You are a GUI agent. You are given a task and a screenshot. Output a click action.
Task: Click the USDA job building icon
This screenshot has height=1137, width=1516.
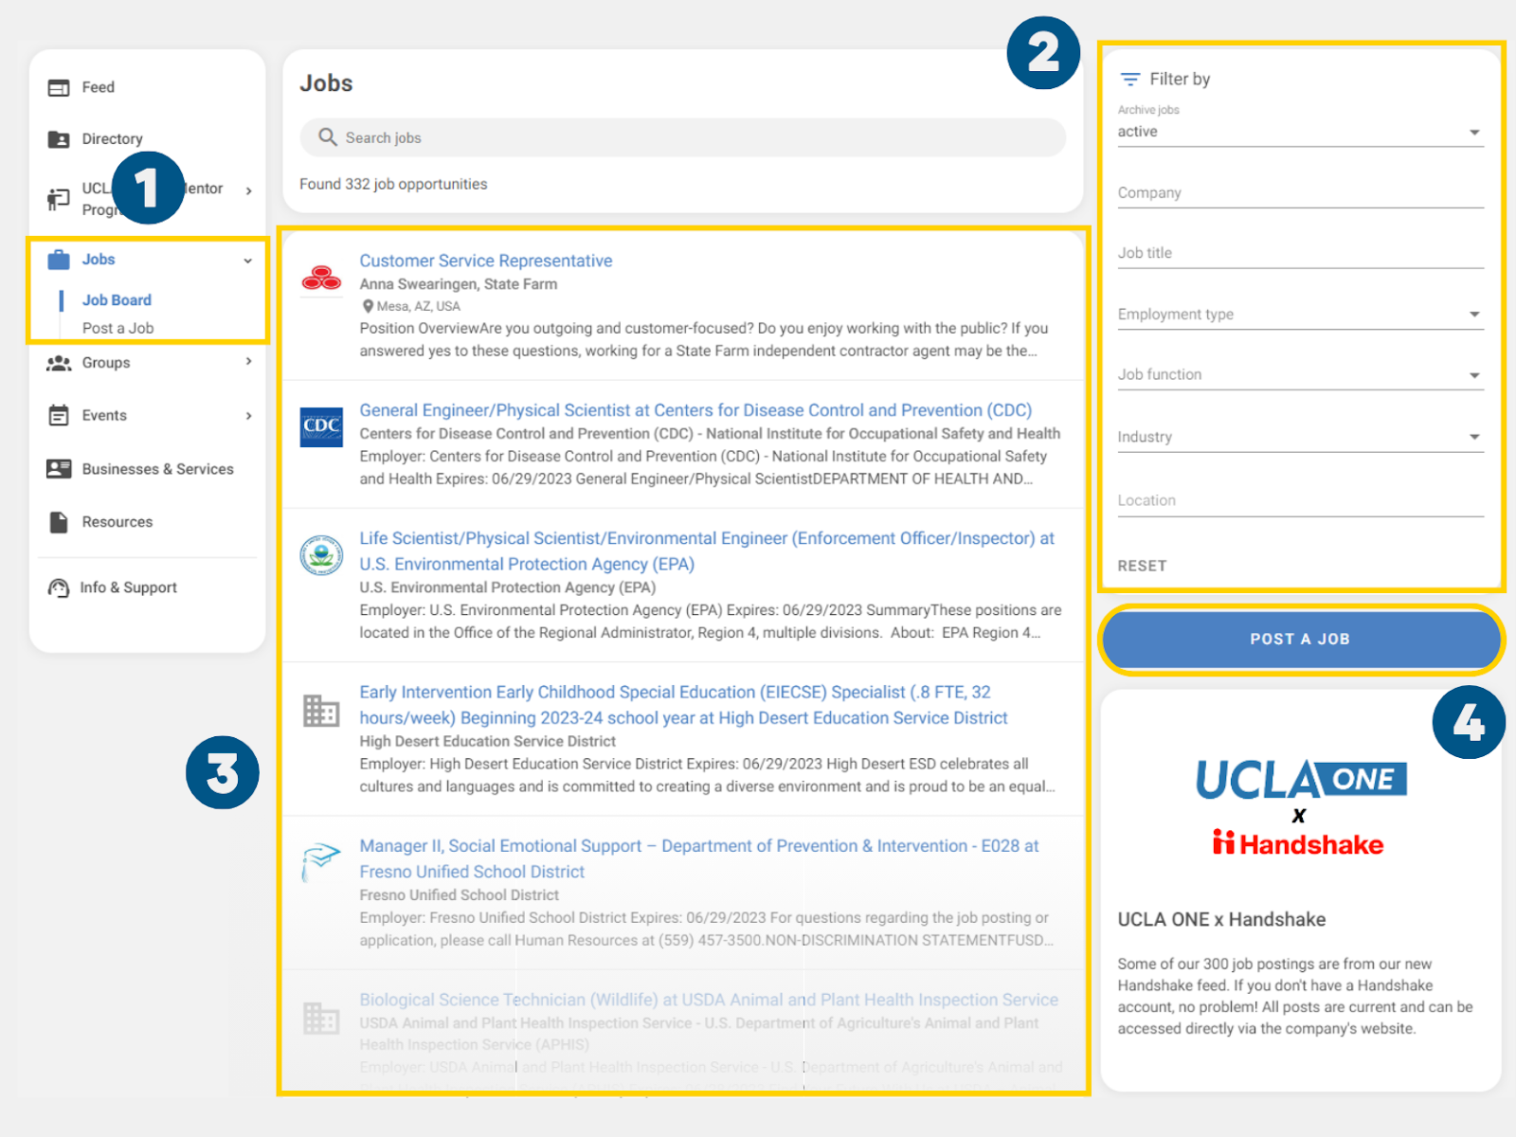(321, 1019)
